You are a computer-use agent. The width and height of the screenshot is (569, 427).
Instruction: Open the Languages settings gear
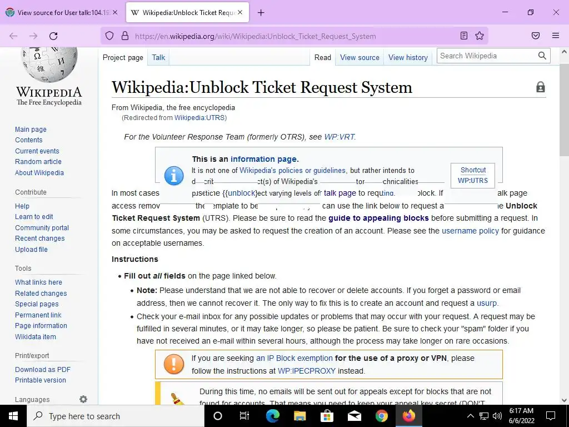point(83,399)
